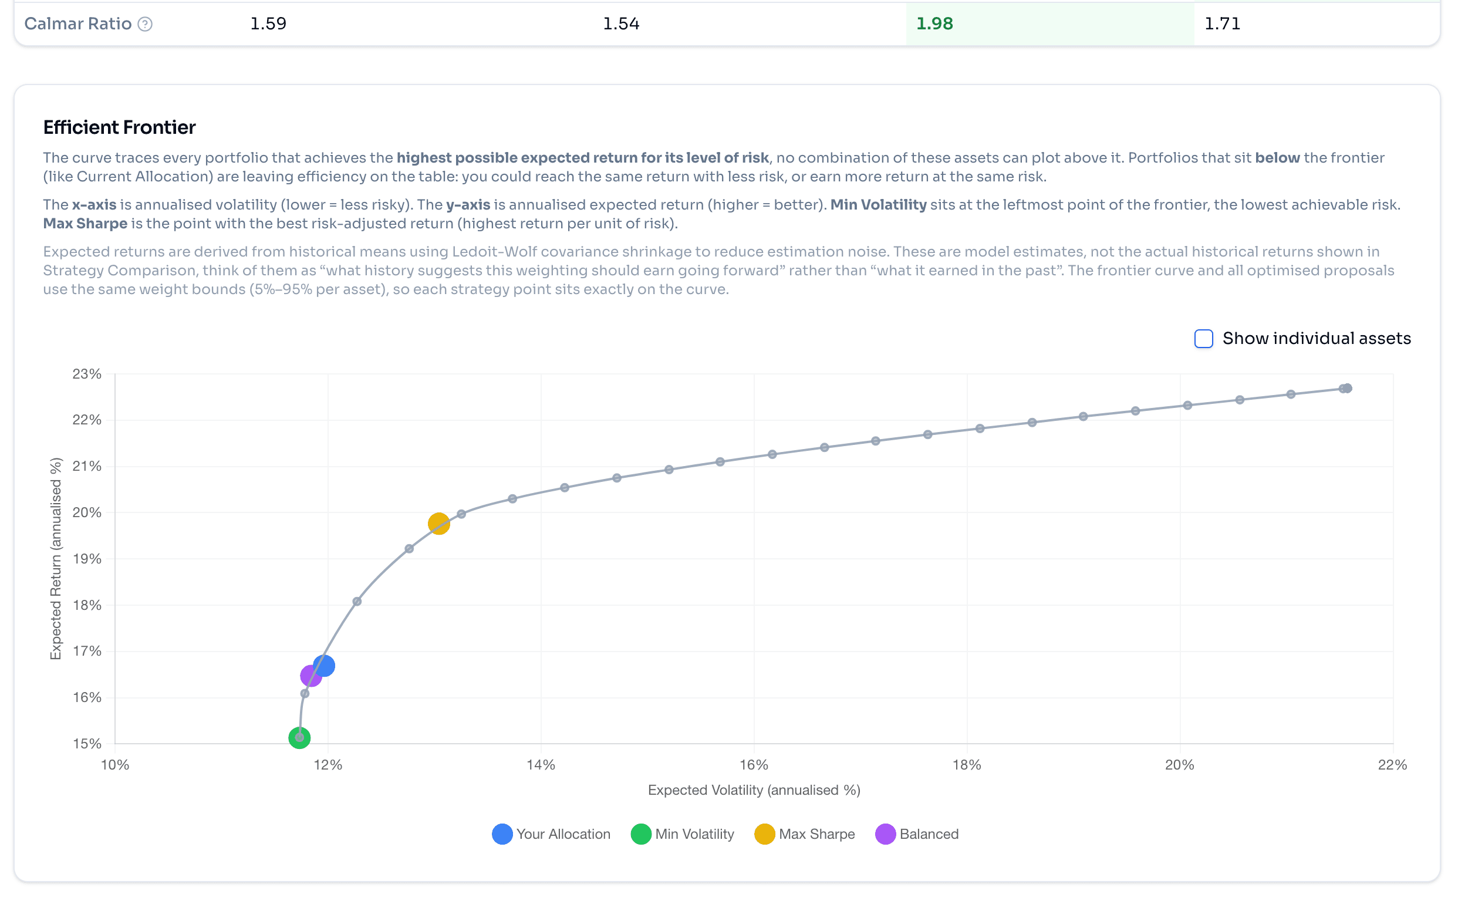Select the Max Sharpe point on the curve
Image resolution: width=1458 pixels, height=911 pixels.
[438, 522]
